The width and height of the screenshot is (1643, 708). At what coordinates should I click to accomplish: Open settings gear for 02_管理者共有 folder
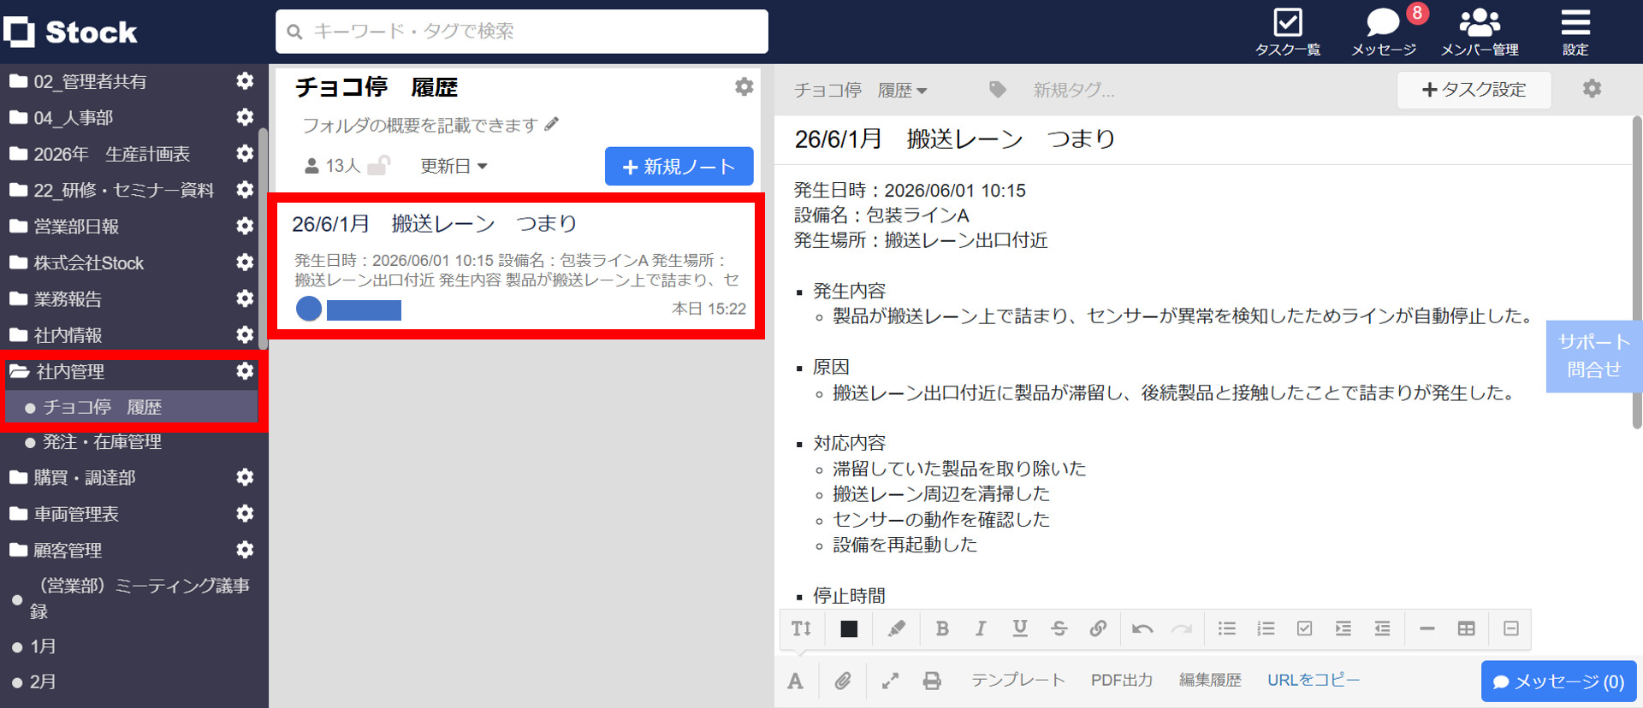(245, 80)
